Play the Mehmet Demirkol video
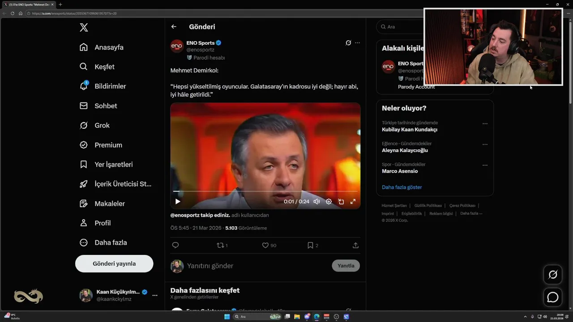 (178, 202)
